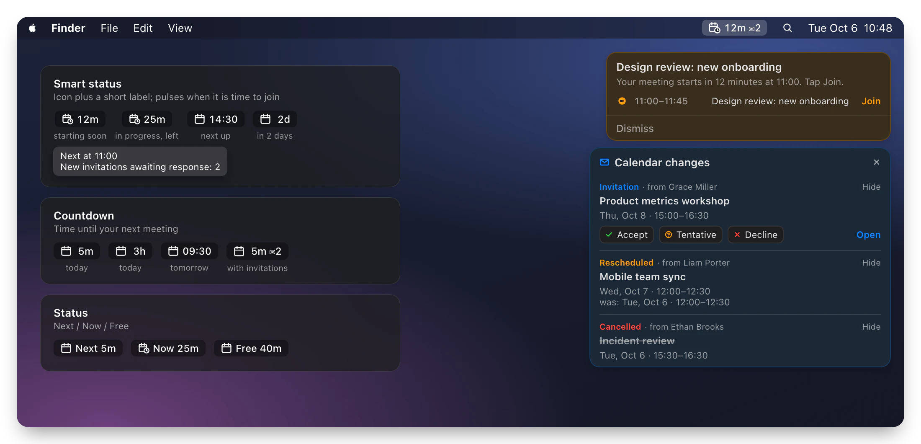Click the Calendar changes envelope icon
This screenshot has width=921, height=444.
[x=605, y=162]
